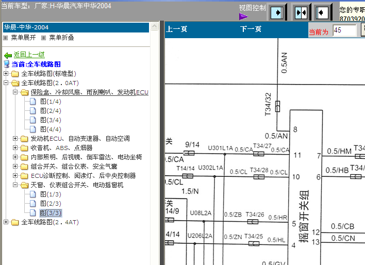Click page icon next to 图(4/4)

pyautogui.click(x=33, y=129)
